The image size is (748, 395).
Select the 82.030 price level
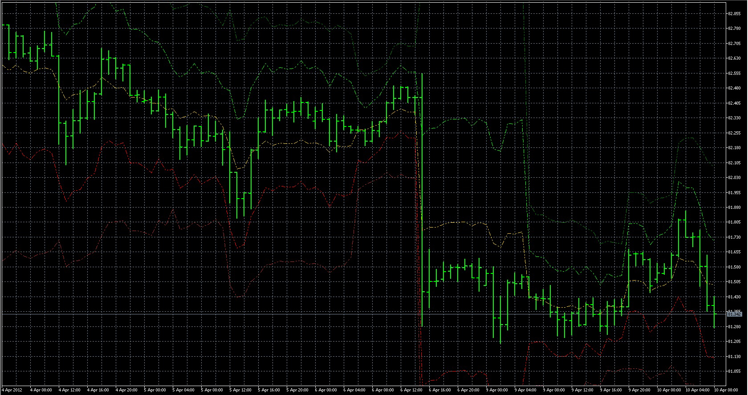pyautogui.click(x=734, y=178)
